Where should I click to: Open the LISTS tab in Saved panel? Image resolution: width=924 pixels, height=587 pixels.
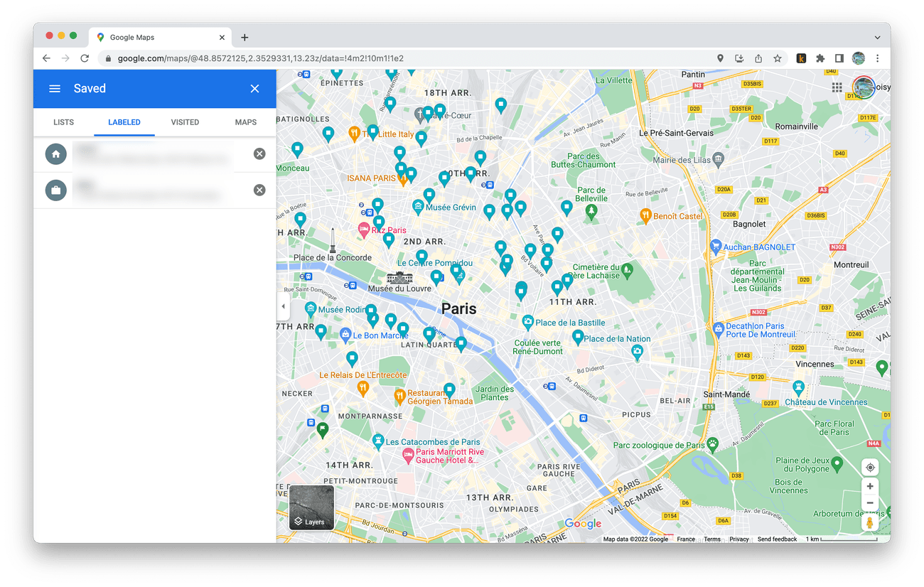coord(63,122)
